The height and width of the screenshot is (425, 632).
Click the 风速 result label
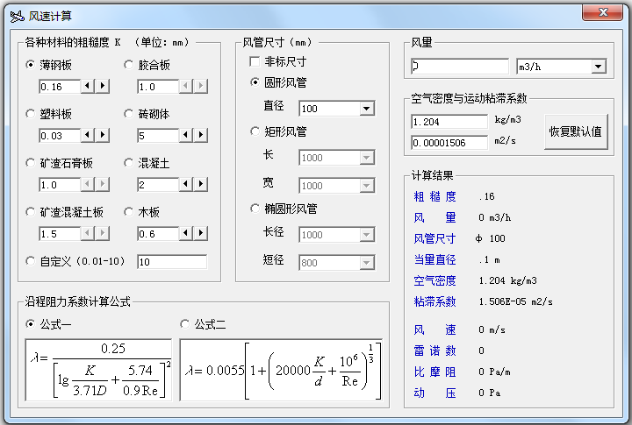434,330
